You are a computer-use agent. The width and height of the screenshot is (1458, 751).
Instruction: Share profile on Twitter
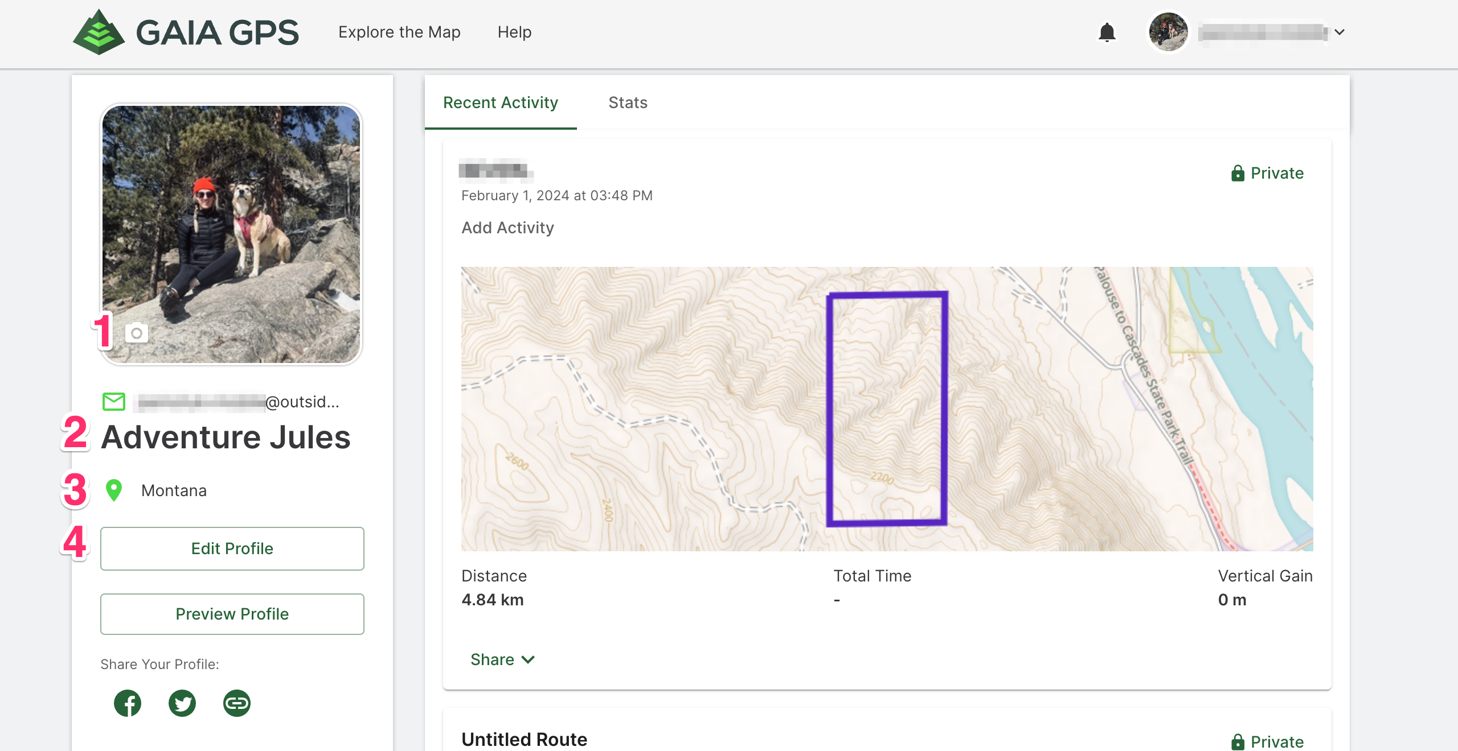click(x=182, y=704)
